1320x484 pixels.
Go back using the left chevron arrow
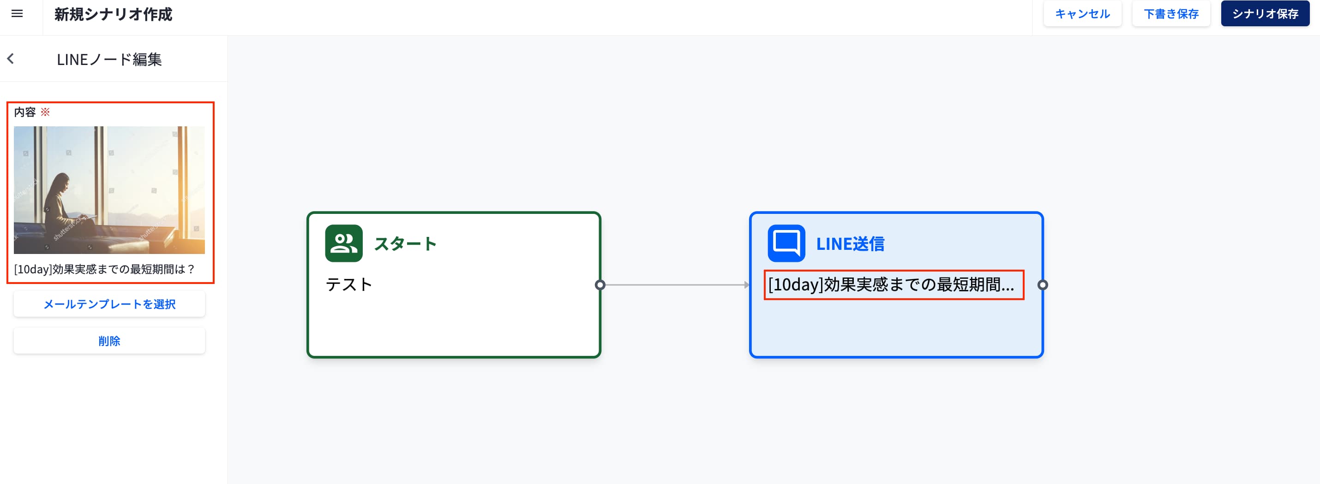(x=11, y=59)
